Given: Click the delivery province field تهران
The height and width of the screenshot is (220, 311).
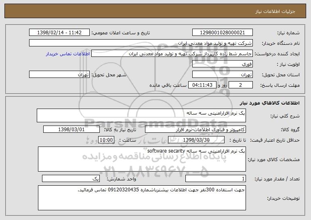Looking at the screenshot, I should pyautogui.click(x=222, y=75).
